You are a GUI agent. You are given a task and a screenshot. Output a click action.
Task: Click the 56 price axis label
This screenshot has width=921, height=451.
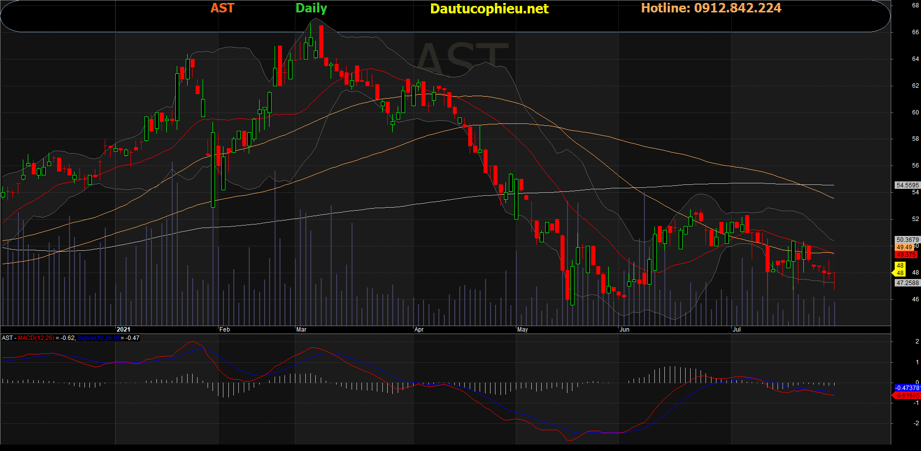(915, 166)
